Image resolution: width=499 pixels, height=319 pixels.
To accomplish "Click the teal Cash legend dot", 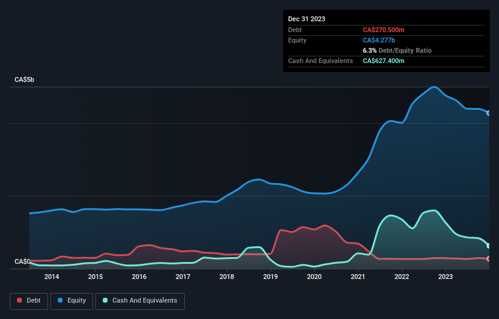I will 105,300.
